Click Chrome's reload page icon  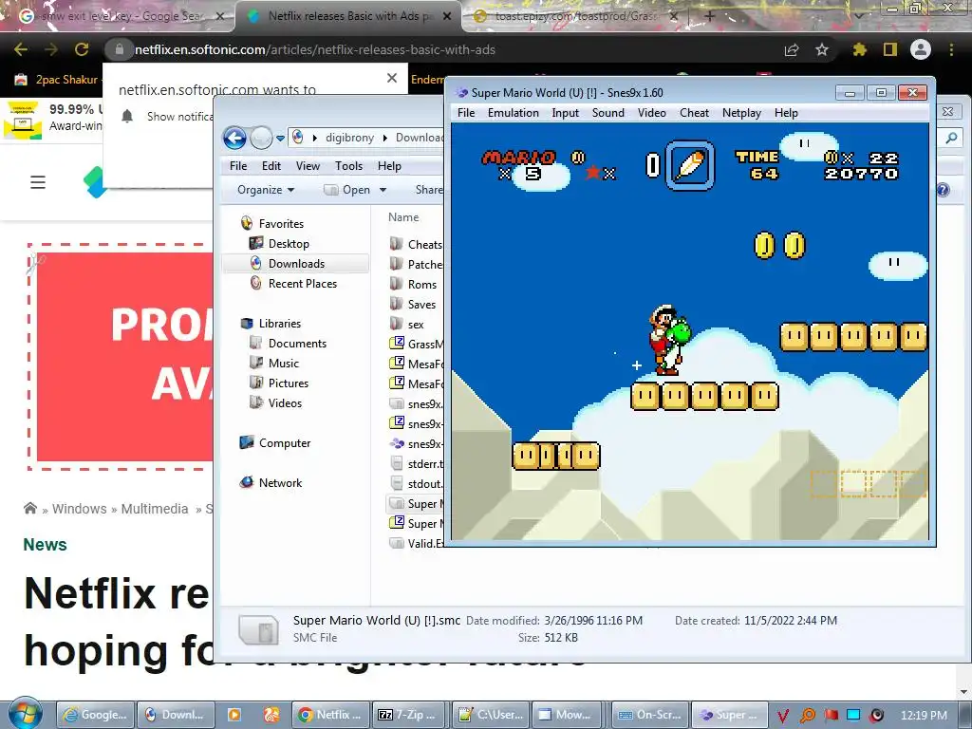(x=82, y=49)
